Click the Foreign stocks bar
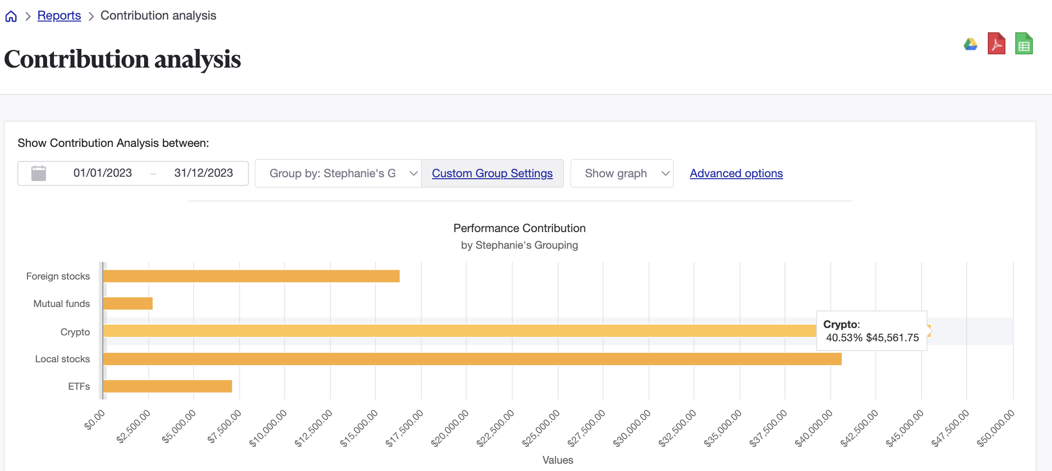This screenshot has width=1052, height=471. [x=245, y=276]
